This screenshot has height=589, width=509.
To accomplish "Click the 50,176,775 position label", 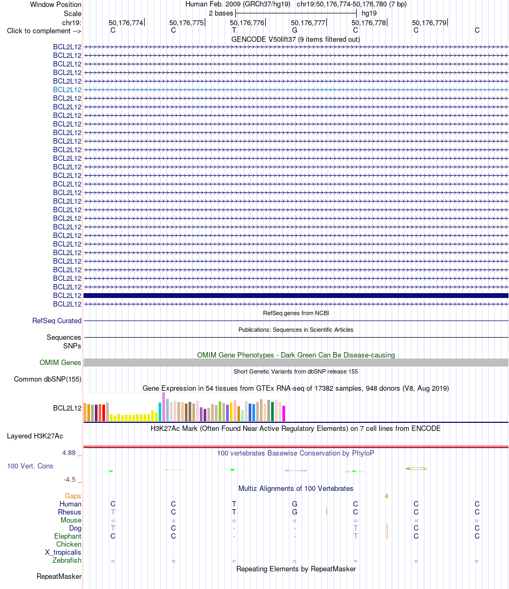I will pyautogui.click(x=186, y=23).
